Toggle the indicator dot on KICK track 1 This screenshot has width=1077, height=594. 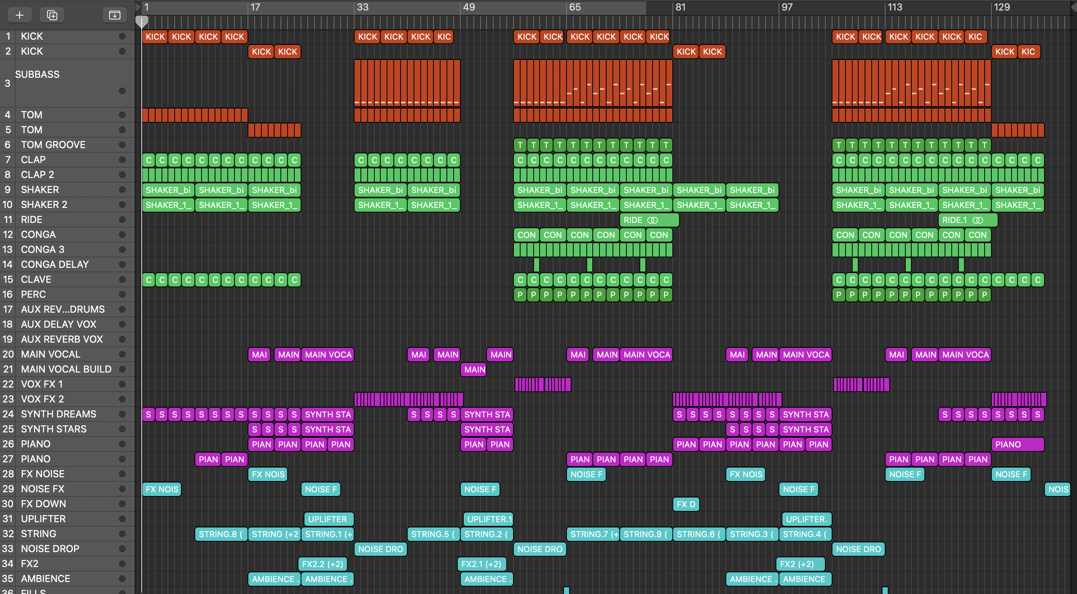[122, 36]
